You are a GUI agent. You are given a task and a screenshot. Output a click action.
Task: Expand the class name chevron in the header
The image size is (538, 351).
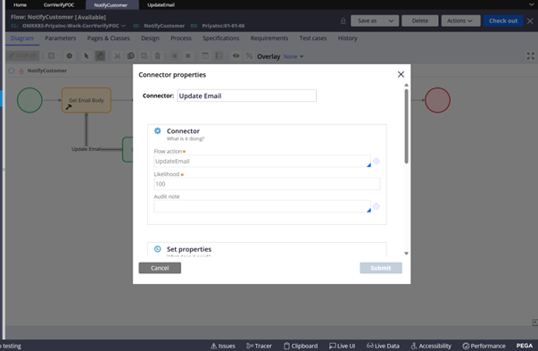click(x=123, y=26)
